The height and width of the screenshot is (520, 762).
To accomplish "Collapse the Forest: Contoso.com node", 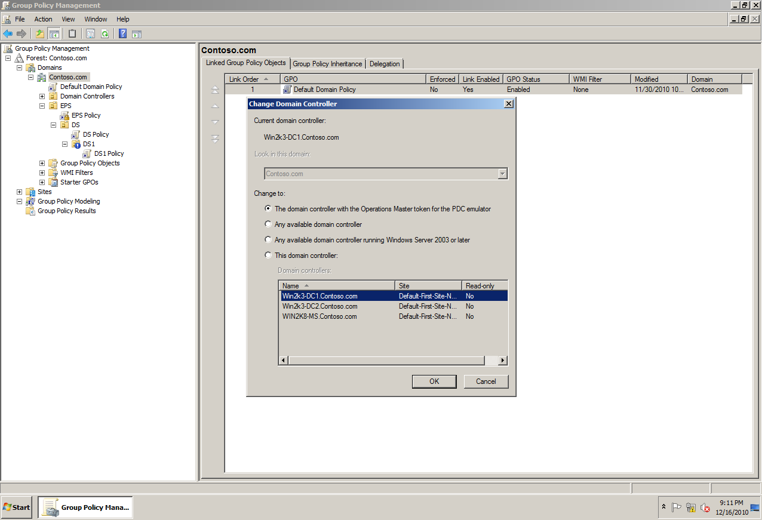I will pyautogui.click(x=8, y=58).
